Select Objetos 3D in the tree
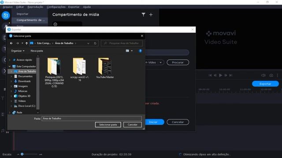Viewport: 282px width, 158px height. [24, 96]
